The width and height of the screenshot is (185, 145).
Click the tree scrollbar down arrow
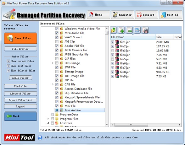107,125
